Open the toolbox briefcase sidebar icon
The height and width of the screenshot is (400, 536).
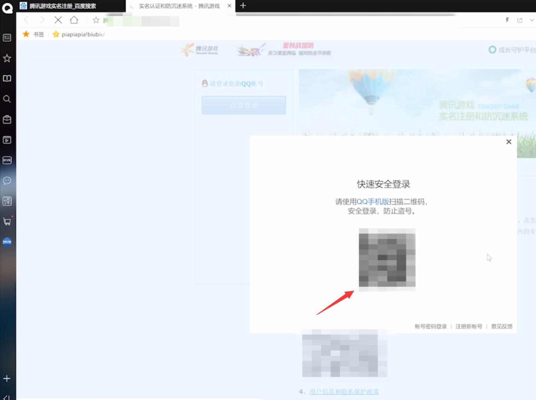click(x=7, y=119)
